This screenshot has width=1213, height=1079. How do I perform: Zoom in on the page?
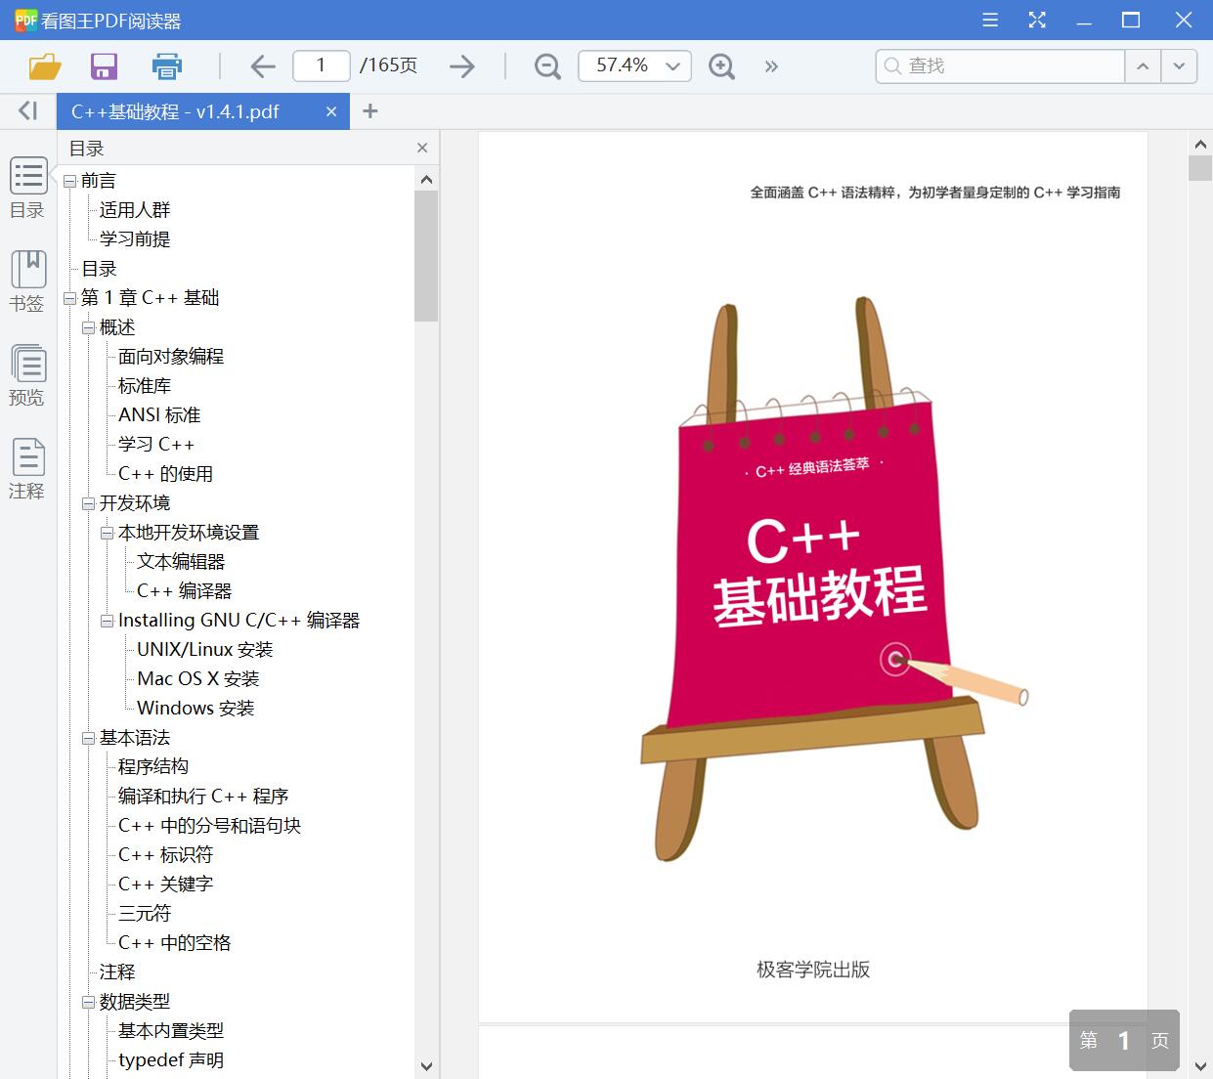721,65
